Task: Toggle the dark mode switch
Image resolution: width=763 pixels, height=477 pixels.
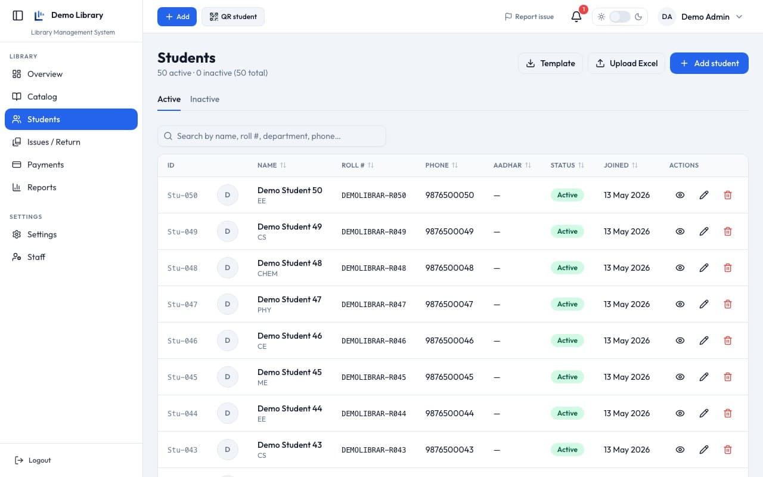Action: coord(620,17)
